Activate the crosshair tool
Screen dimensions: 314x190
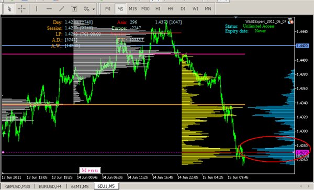[x=21, y=9]
